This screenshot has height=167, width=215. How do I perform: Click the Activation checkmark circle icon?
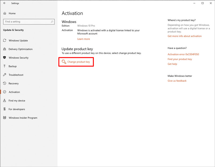(x=5, y=92)
